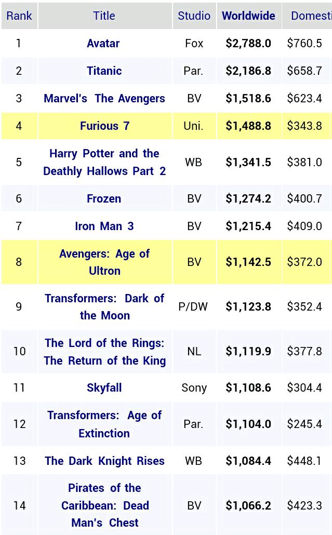Screen dimensions: 332x535
Task: Open the Iron Man 3 link
Action: point(104,226)
